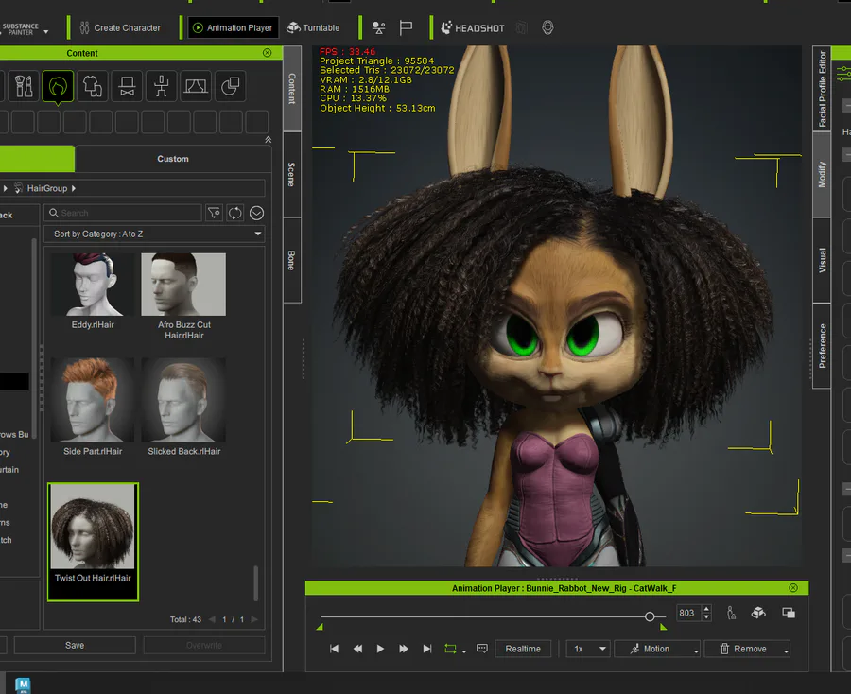Image resolution: width=851 pixels, height=694 pixels.
Task: Close the Animation Player panel
Action: click(x=793, y=588)
